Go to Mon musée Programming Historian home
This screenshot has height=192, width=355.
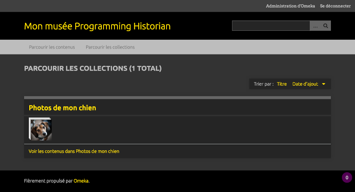pyautogui.click(x=97, y=26)
